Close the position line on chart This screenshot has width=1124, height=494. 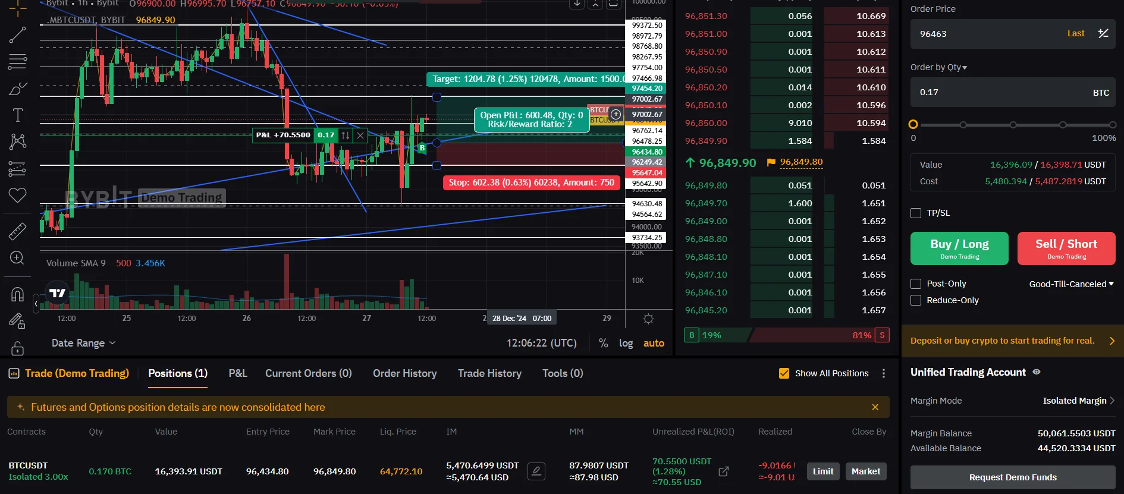pyautogui.click(x=360, y=136)
